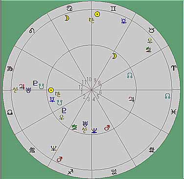Select the Scorpio zodiac symbol
Image resolution: width=184 pixels, height=179 pixels.
(32, 150)
